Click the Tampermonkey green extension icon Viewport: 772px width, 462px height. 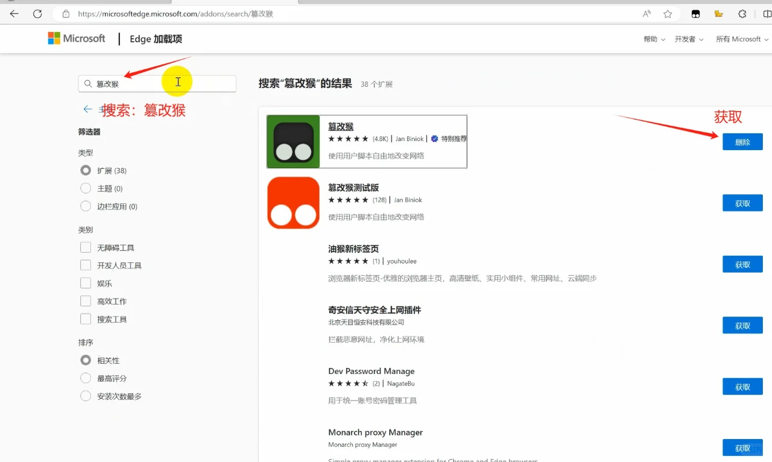click(293, 141)
